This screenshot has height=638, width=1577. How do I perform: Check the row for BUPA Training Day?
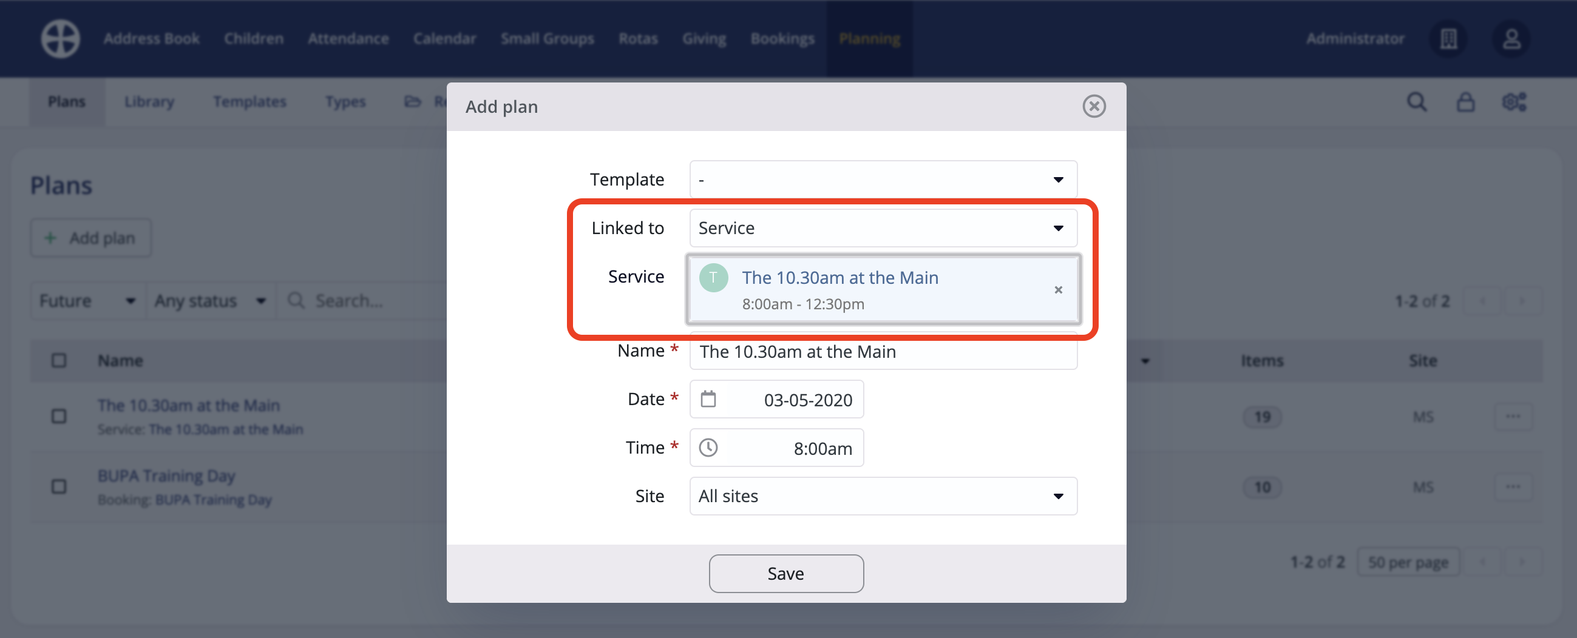(58, 486)
